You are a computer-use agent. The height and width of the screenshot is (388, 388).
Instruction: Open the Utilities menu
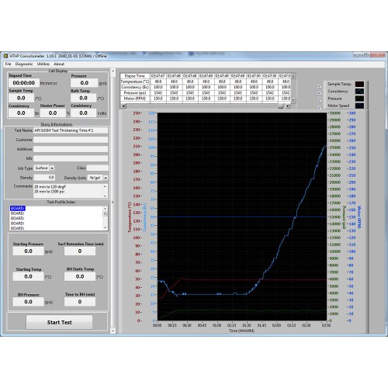point(43,64)
